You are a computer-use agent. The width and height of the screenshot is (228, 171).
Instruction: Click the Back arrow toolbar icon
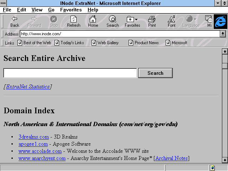click(14, 19)
